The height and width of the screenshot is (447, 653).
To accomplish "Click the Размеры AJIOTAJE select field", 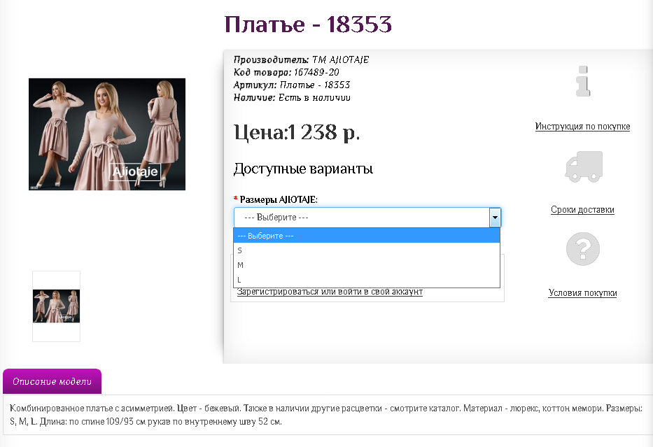I will pyautogui.click(x=367, y=218).
